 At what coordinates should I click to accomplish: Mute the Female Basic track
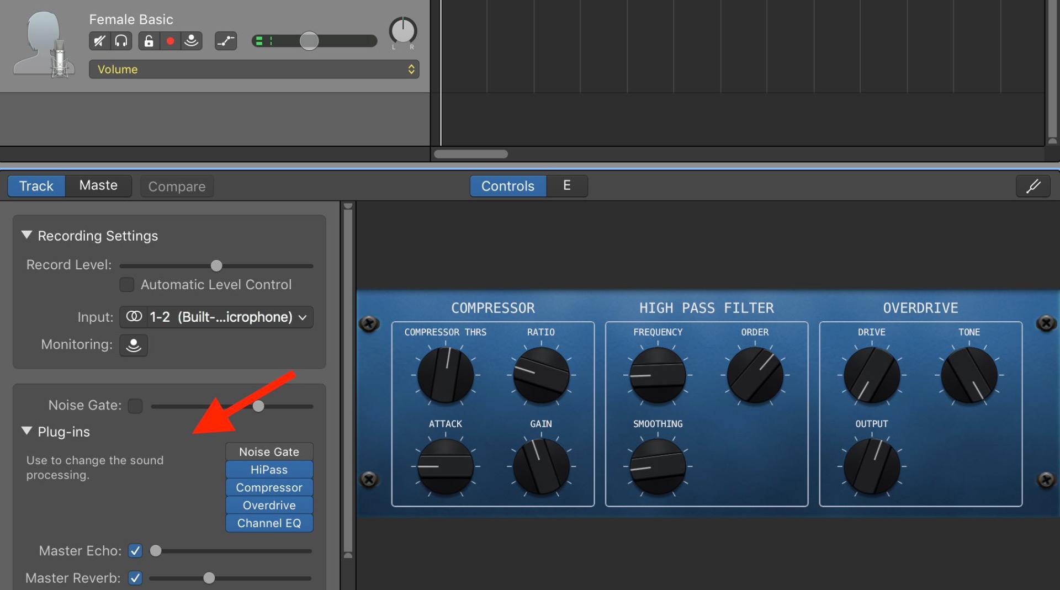(x=99, y=41)
